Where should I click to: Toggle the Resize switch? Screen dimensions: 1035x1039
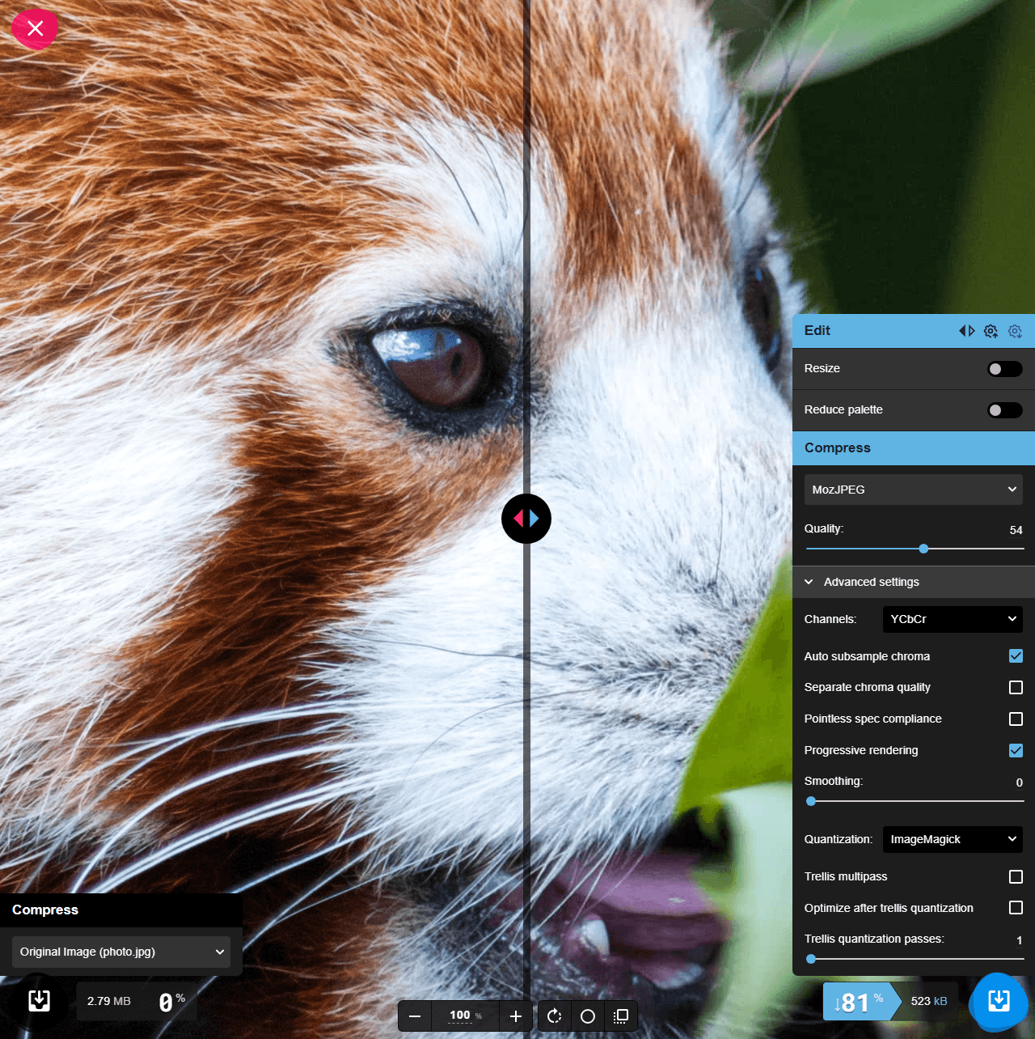[1005, 369]
